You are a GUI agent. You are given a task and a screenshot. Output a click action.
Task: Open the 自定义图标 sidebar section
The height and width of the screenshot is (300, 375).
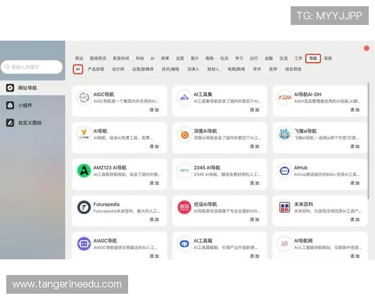[32, 122]
